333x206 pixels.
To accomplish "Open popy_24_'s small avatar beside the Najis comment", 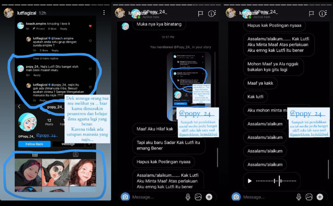I will tap(20, 69).
